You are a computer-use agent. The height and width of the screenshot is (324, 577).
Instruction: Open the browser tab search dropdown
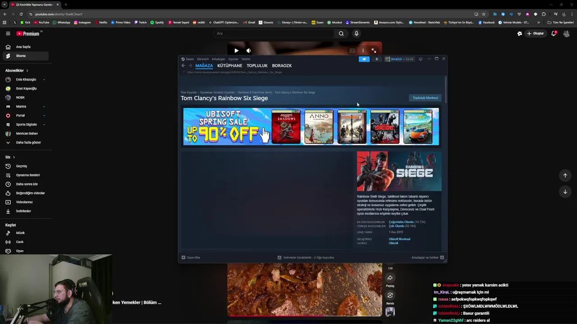[4, 4]
